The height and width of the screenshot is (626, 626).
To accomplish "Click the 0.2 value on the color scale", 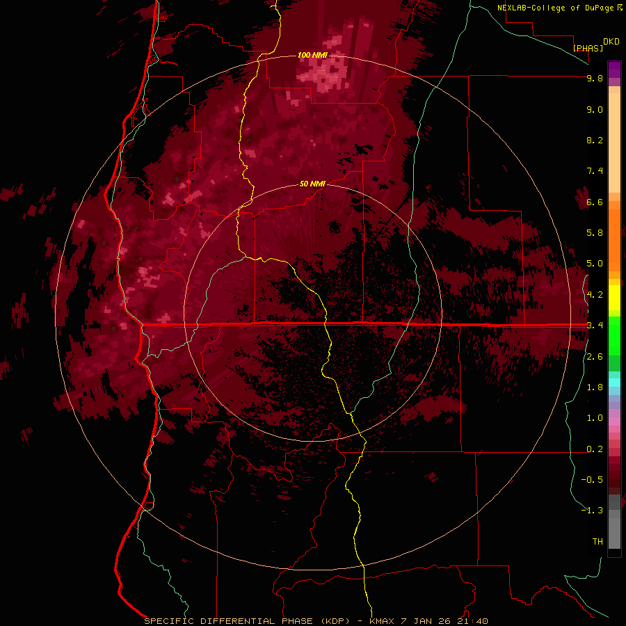I will tap(595, 449).
